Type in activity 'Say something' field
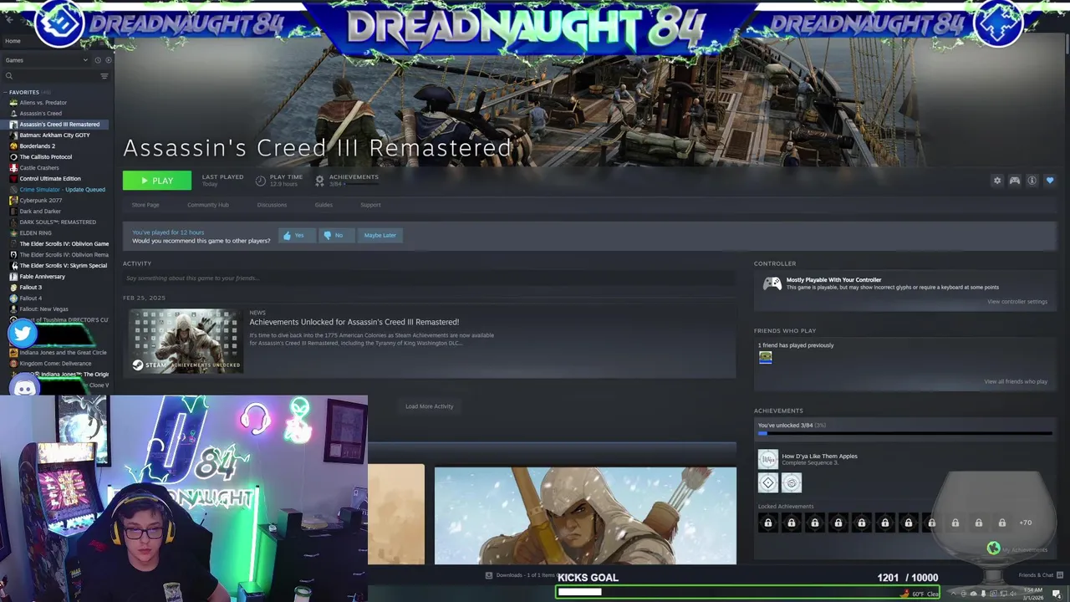 (429, 278)
